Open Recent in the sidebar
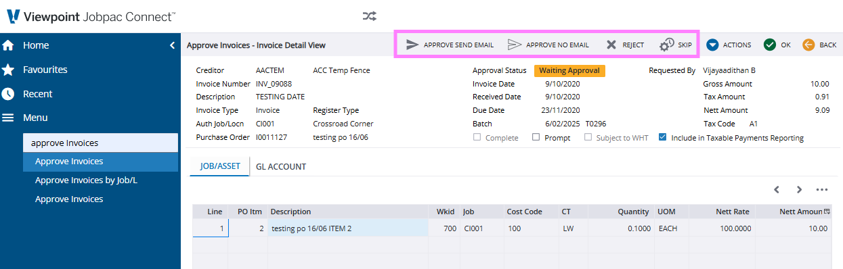The width and height of the screenshot is (843, 269). [x=38, y=94]
